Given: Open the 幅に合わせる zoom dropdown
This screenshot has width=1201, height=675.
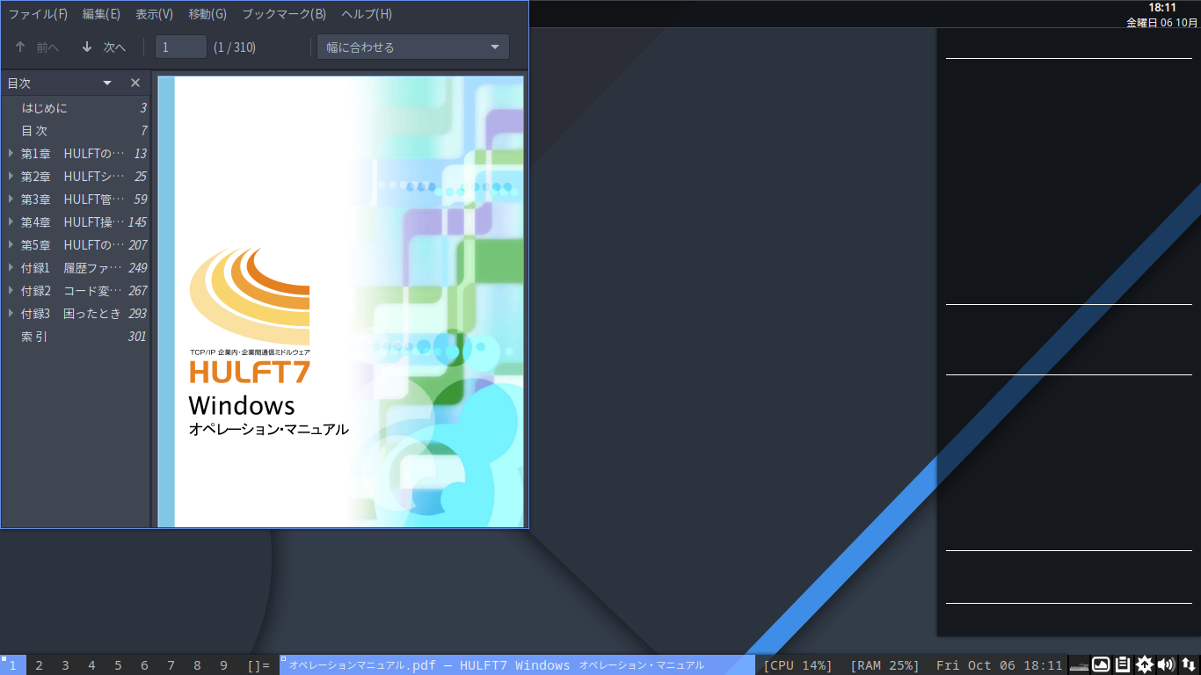Looking at the screenshot, I should coord(413,47).
